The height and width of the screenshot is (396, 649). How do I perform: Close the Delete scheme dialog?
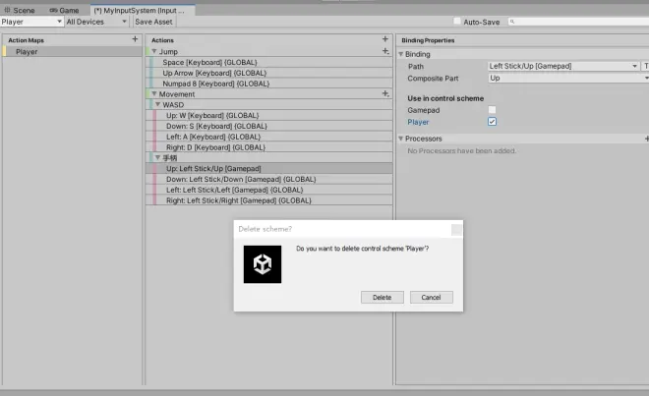pos(456,228)
